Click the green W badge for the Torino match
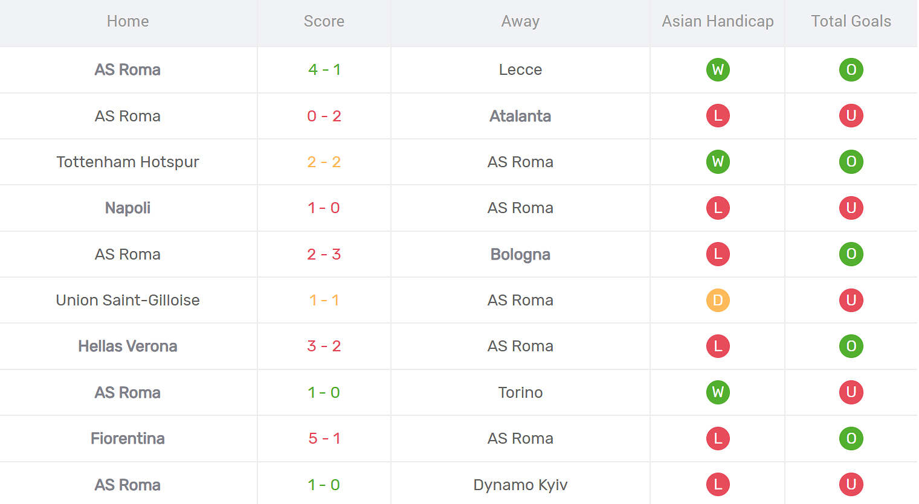The height and width of the screenshot is (504, 919). (x=717, y=392)
